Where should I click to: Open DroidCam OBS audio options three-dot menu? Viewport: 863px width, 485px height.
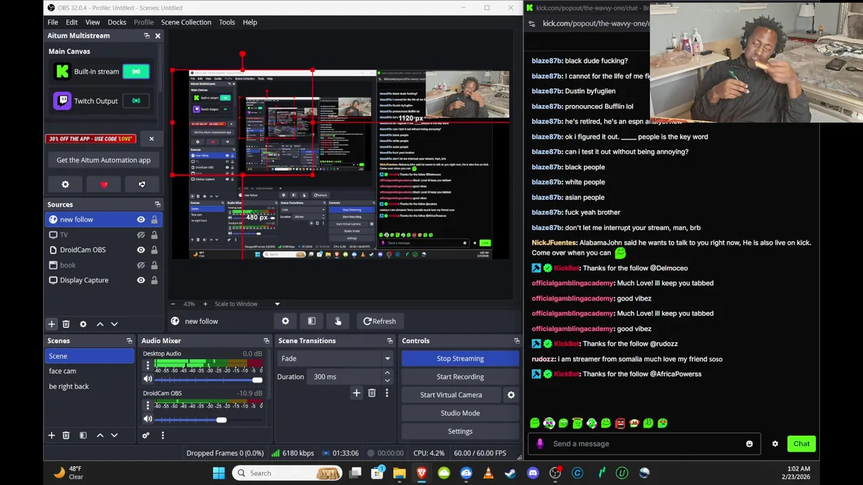[x=148, y=405]
